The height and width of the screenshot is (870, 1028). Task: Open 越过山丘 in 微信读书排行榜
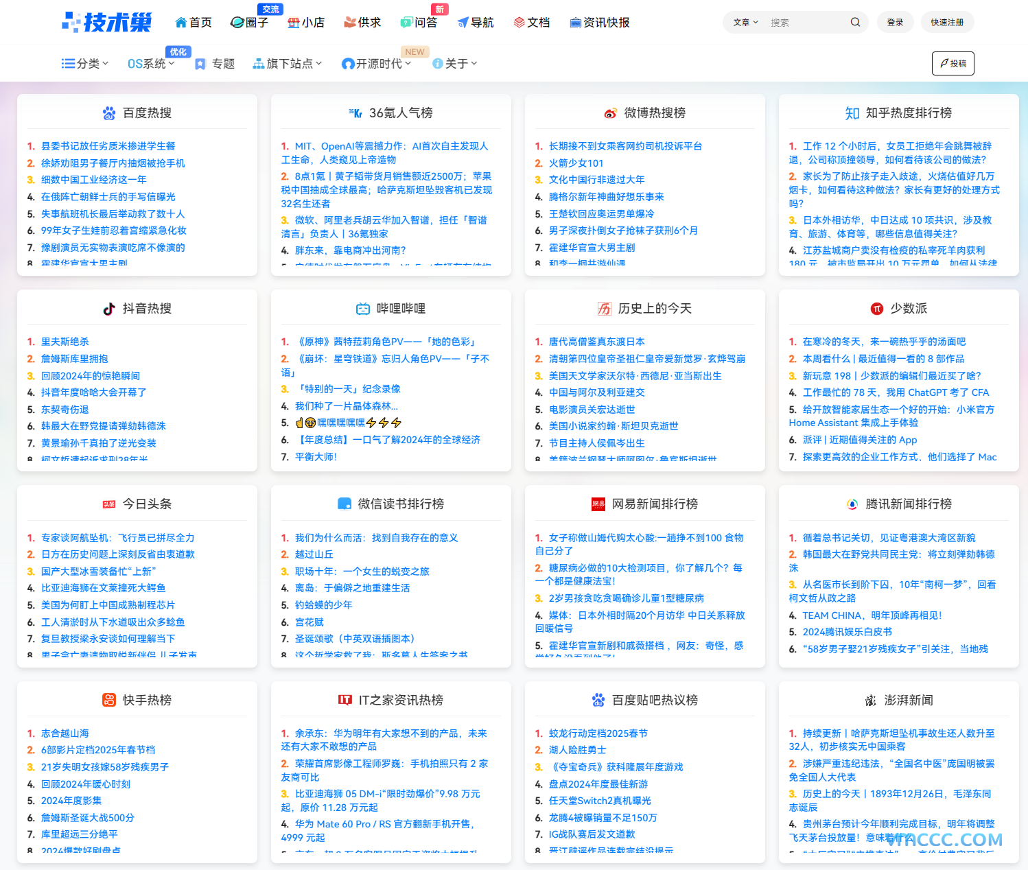tap(314, 554)
